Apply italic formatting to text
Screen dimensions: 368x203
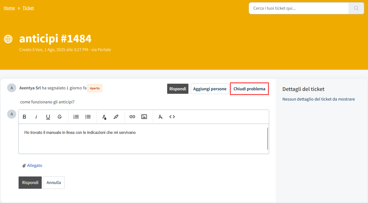(36, 117)
